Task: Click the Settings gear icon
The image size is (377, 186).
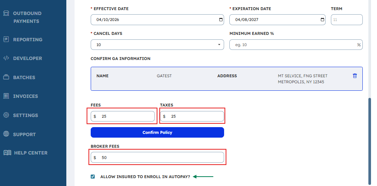Action: 6,115
